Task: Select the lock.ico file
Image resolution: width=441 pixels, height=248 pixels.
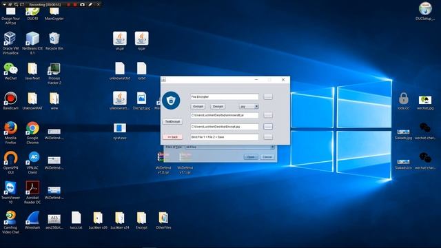Action: click(404, 101)
